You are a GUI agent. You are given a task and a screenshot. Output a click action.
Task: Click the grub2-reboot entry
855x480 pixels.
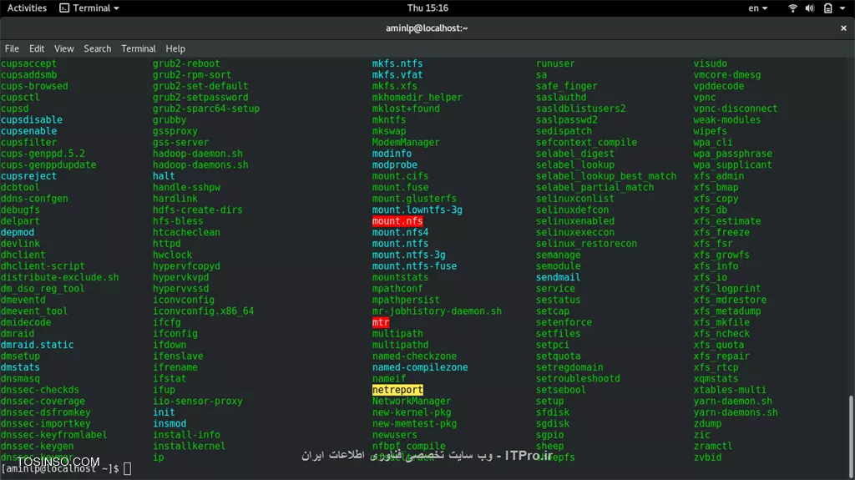click(x=186, y=63)
